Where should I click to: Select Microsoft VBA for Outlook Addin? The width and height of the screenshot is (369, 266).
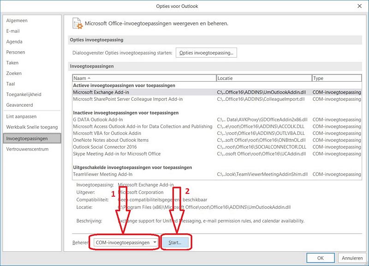[217, 133]
